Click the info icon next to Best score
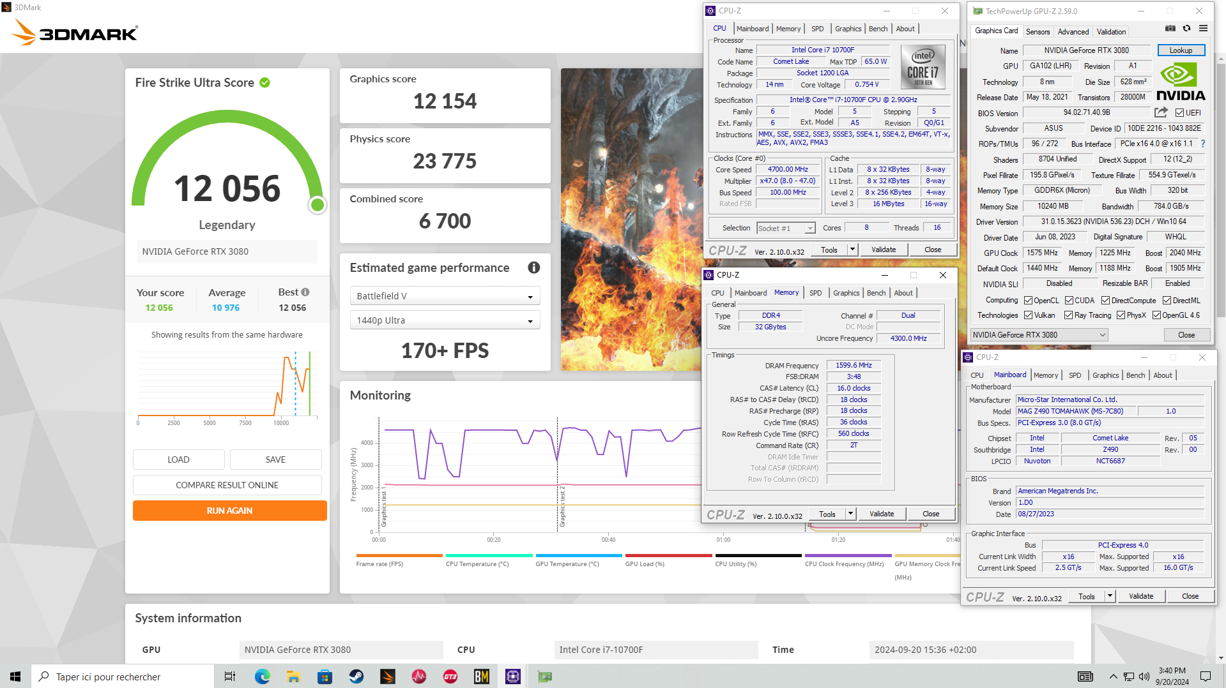Screen dimensions: 1226x688 (x=305, y=292)
